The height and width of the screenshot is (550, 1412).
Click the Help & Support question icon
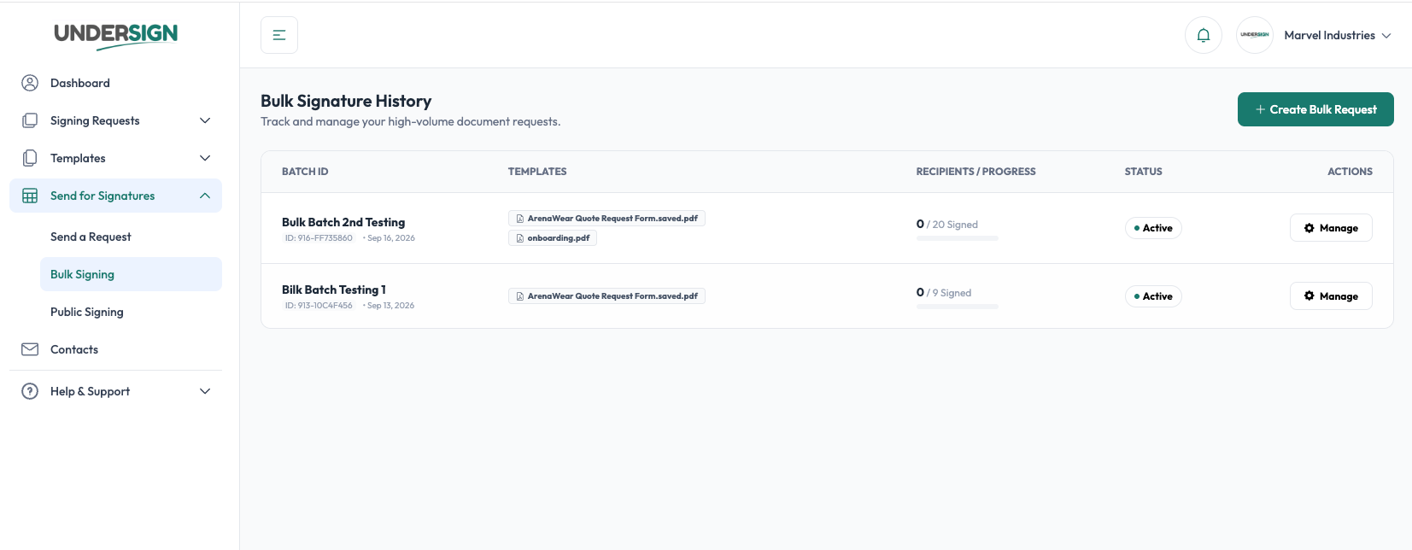pyautogui.click(x=30, y=391)
